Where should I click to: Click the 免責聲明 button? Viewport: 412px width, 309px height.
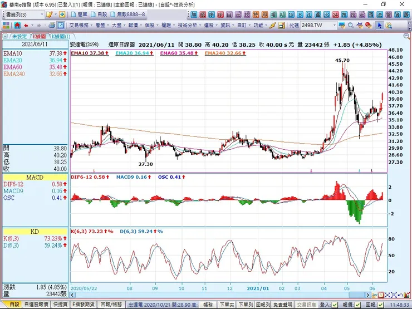[x=283, y=305]
